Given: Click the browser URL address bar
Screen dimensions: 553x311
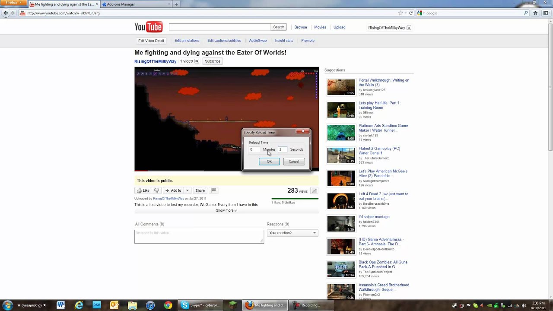Looking at the screenshot, I should [212, 13].
